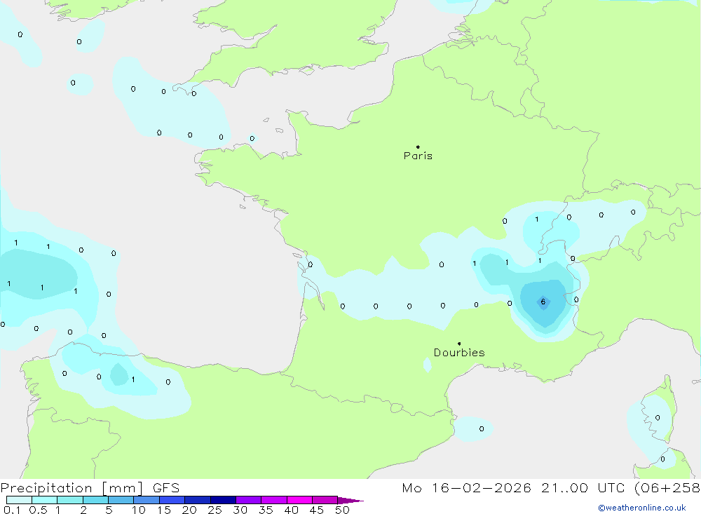Select the 5–10 mm legend swatch
Viewport: 701px width, 514px height.
(x=121, y=500)
